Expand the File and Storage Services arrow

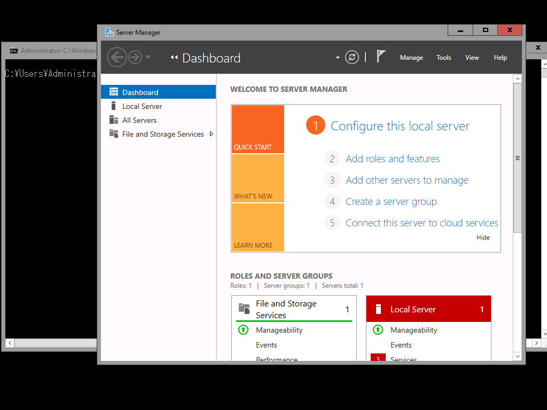tap(212, 134)
